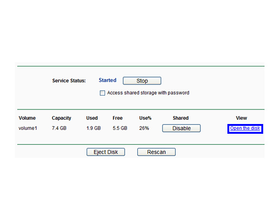
Task: Click the Volume column header
Action: 27,118
